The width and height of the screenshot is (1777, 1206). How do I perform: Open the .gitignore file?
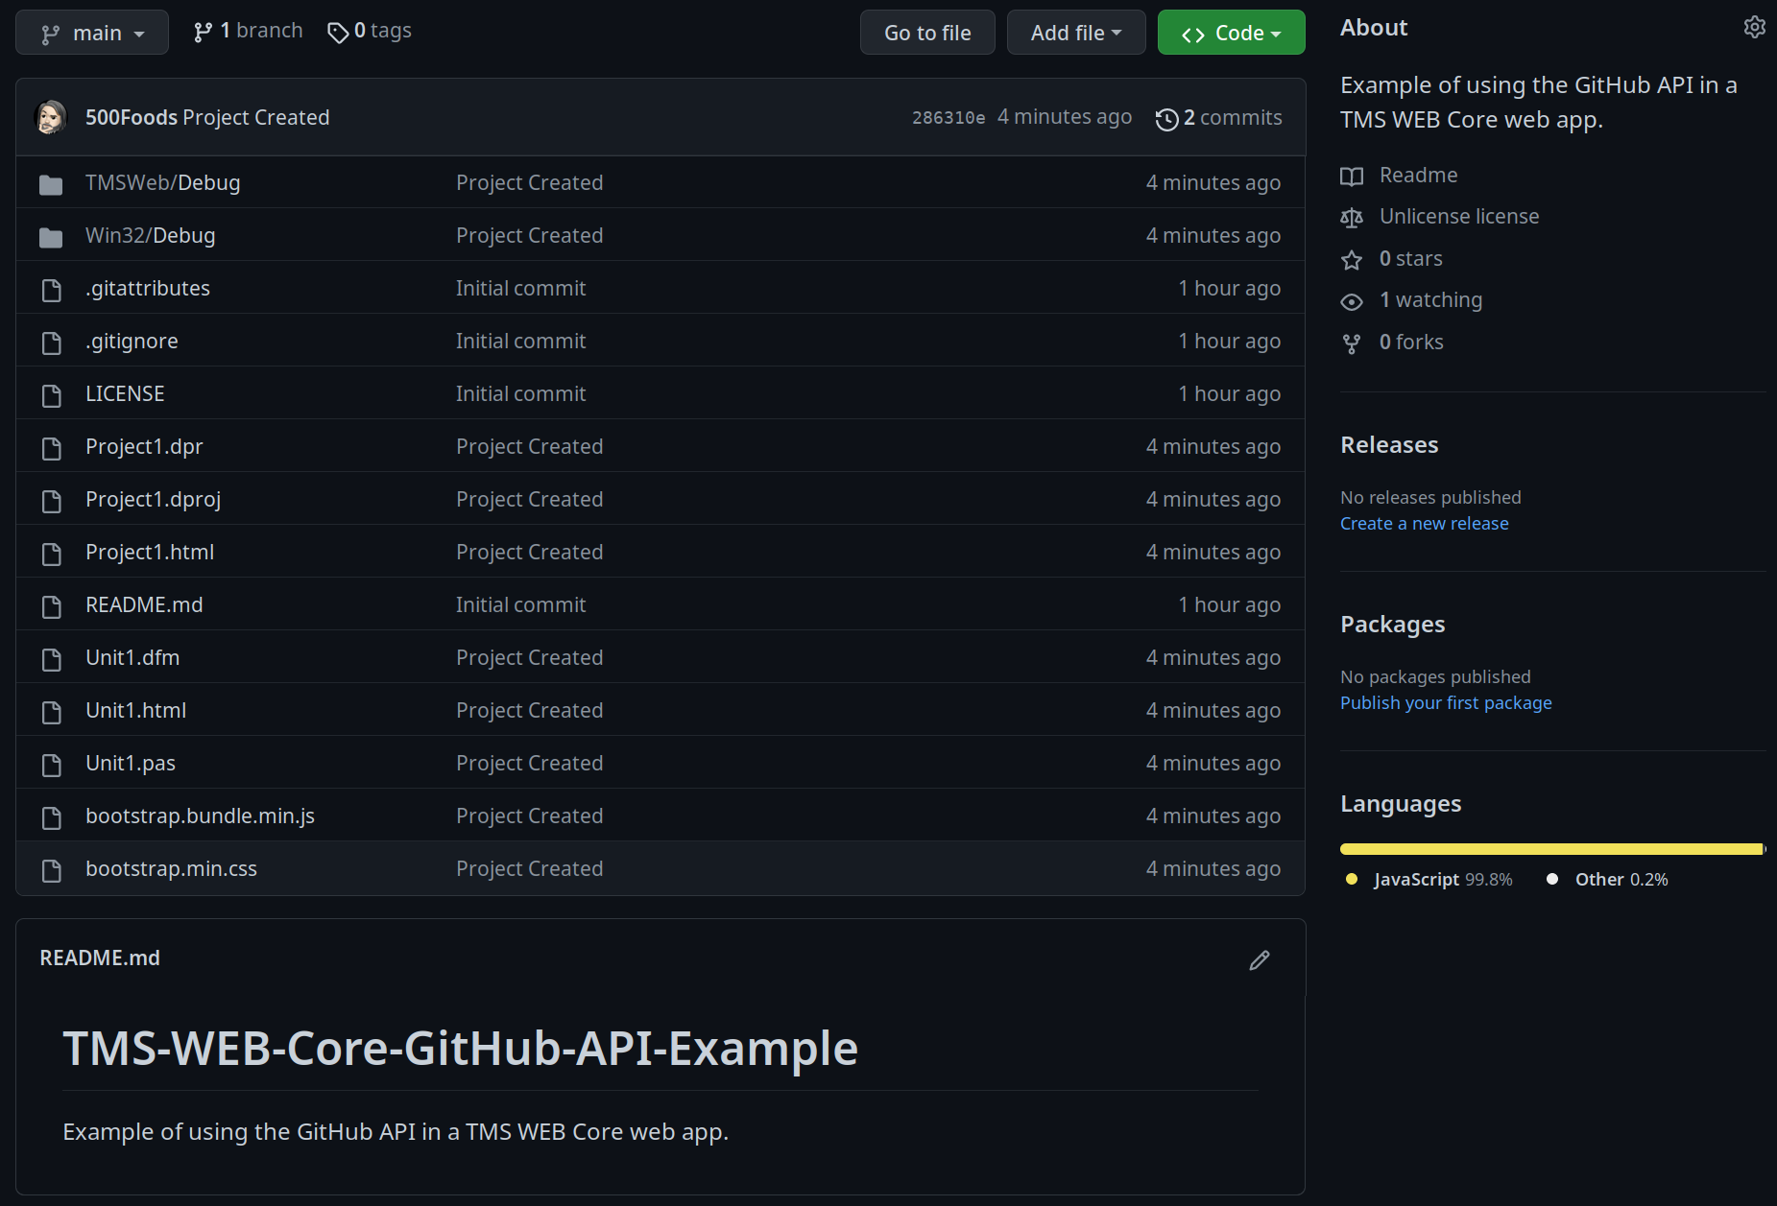coord(132,341)
